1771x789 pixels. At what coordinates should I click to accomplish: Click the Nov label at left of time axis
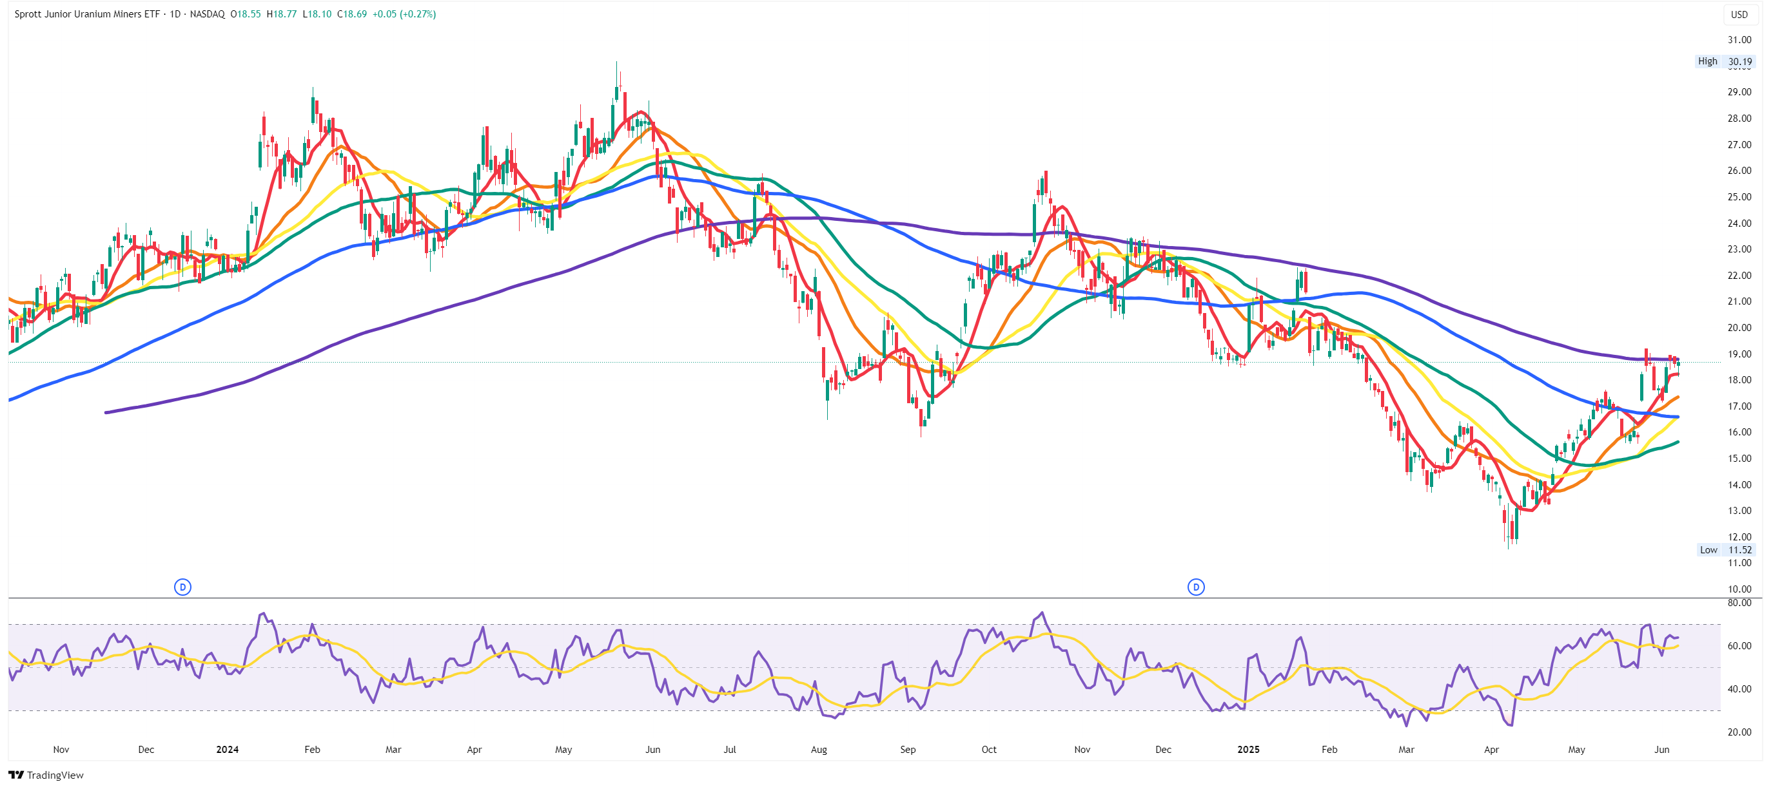coord(61,749)
